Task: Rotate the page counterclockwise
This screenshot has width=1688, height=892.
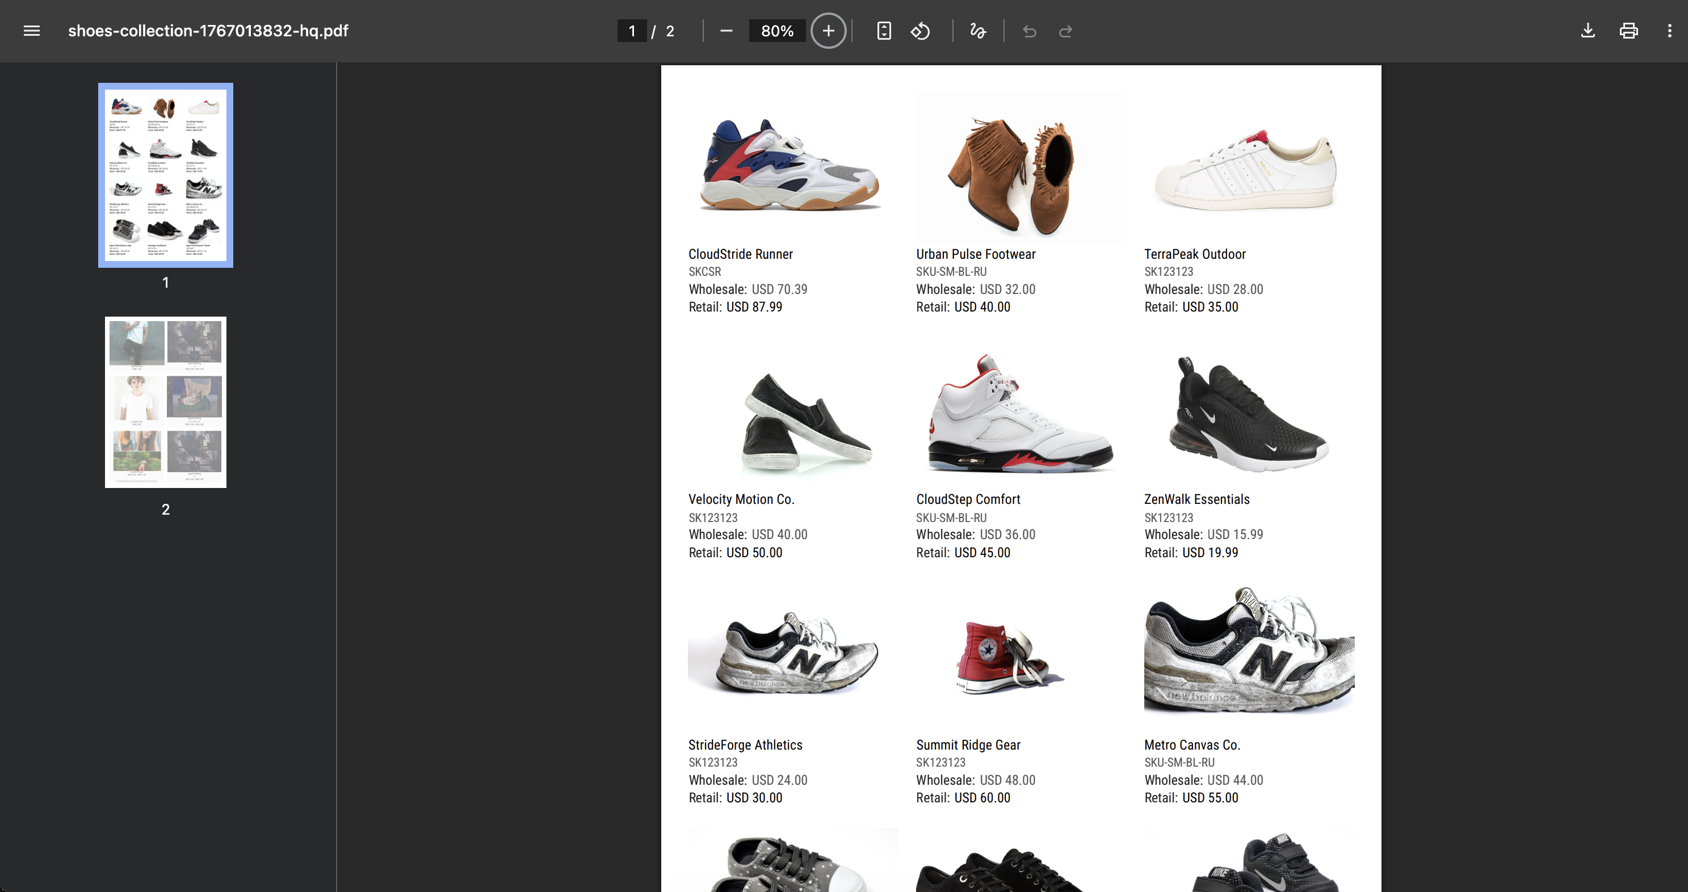Action: click(920, 31)
